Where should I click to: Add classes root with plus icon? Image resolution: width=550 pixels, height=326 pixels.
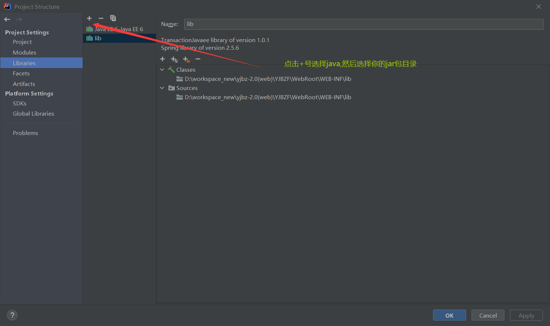(x=162, y=59)
